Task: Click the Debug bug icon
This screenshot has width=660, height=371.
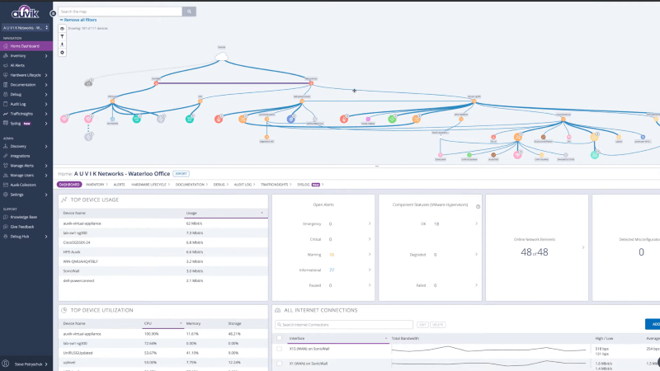Action: tap(6, 94)
